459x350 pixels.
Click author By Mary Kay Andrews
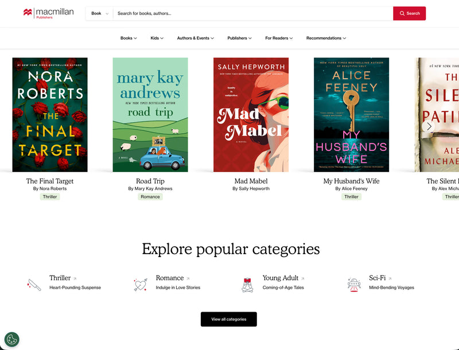[x=150, y=188]
